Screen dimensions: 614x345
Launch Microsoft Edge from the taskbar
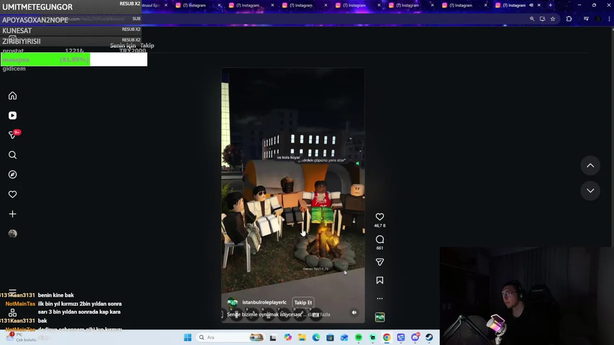(316, 337)
